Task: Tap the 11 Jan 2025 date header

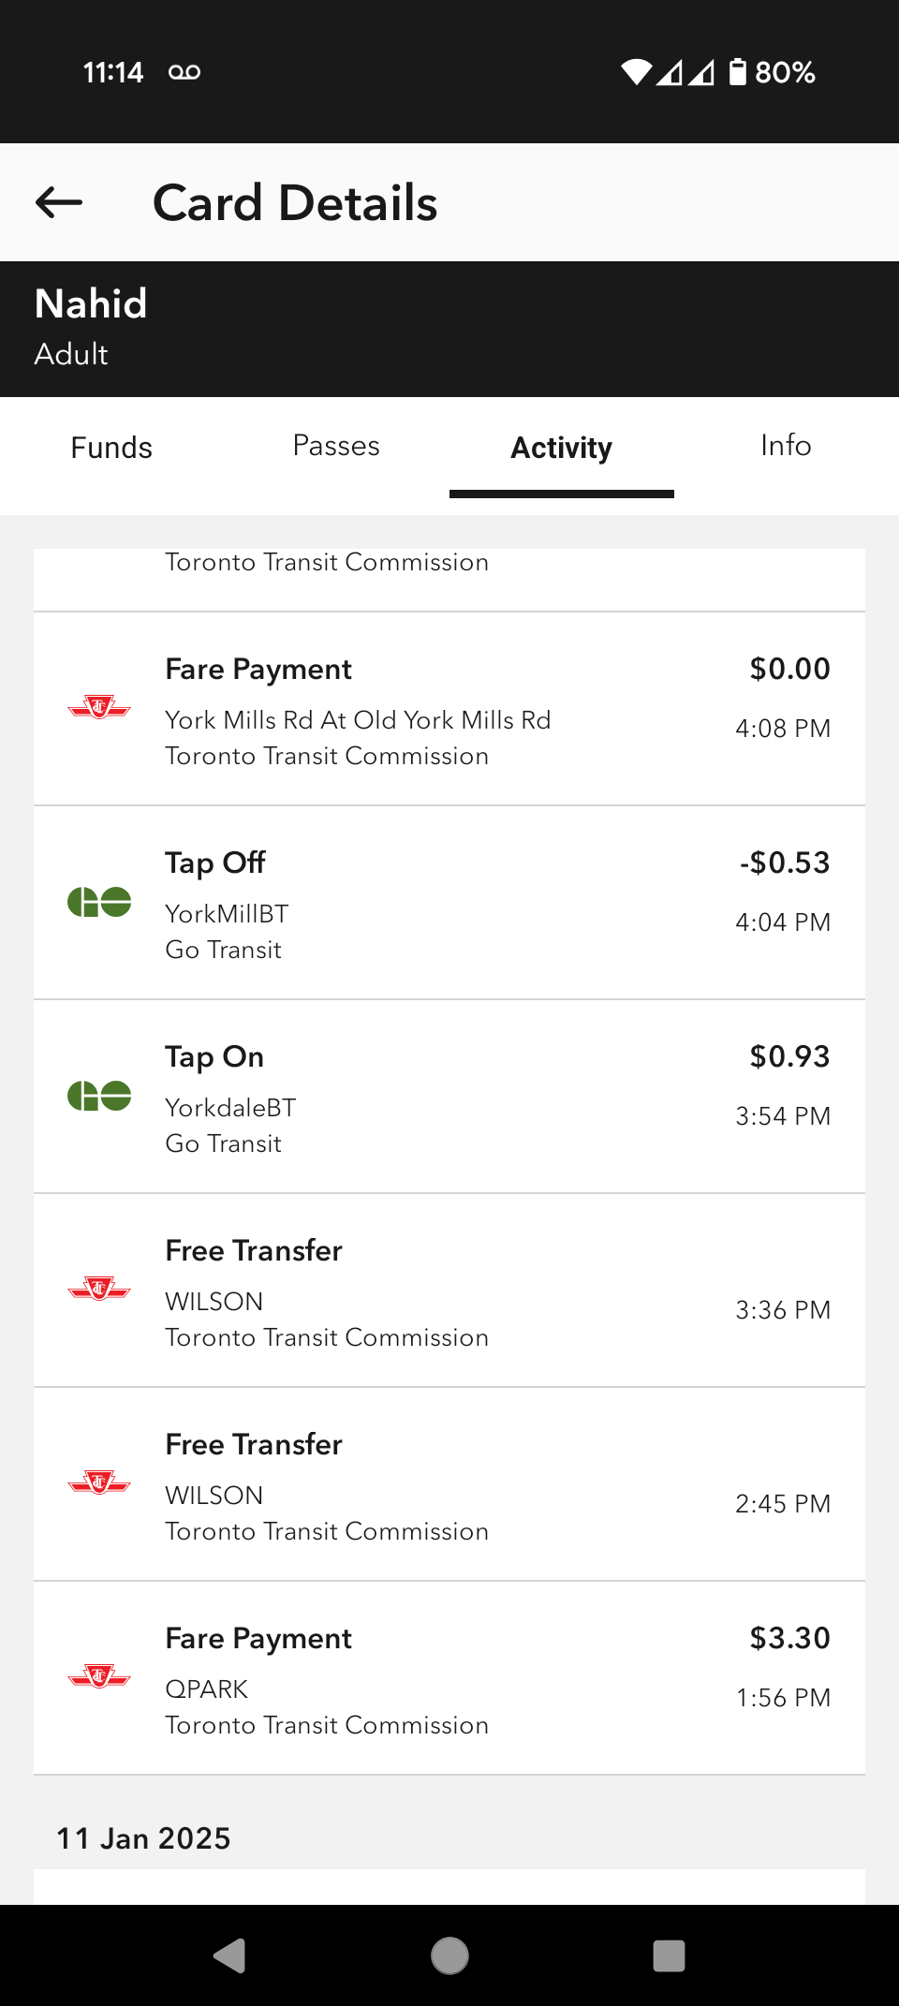Action: 143,1838
